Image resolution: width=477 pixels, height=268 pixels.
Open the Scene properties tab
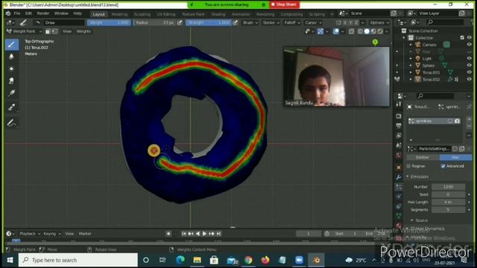click(399, 146)
